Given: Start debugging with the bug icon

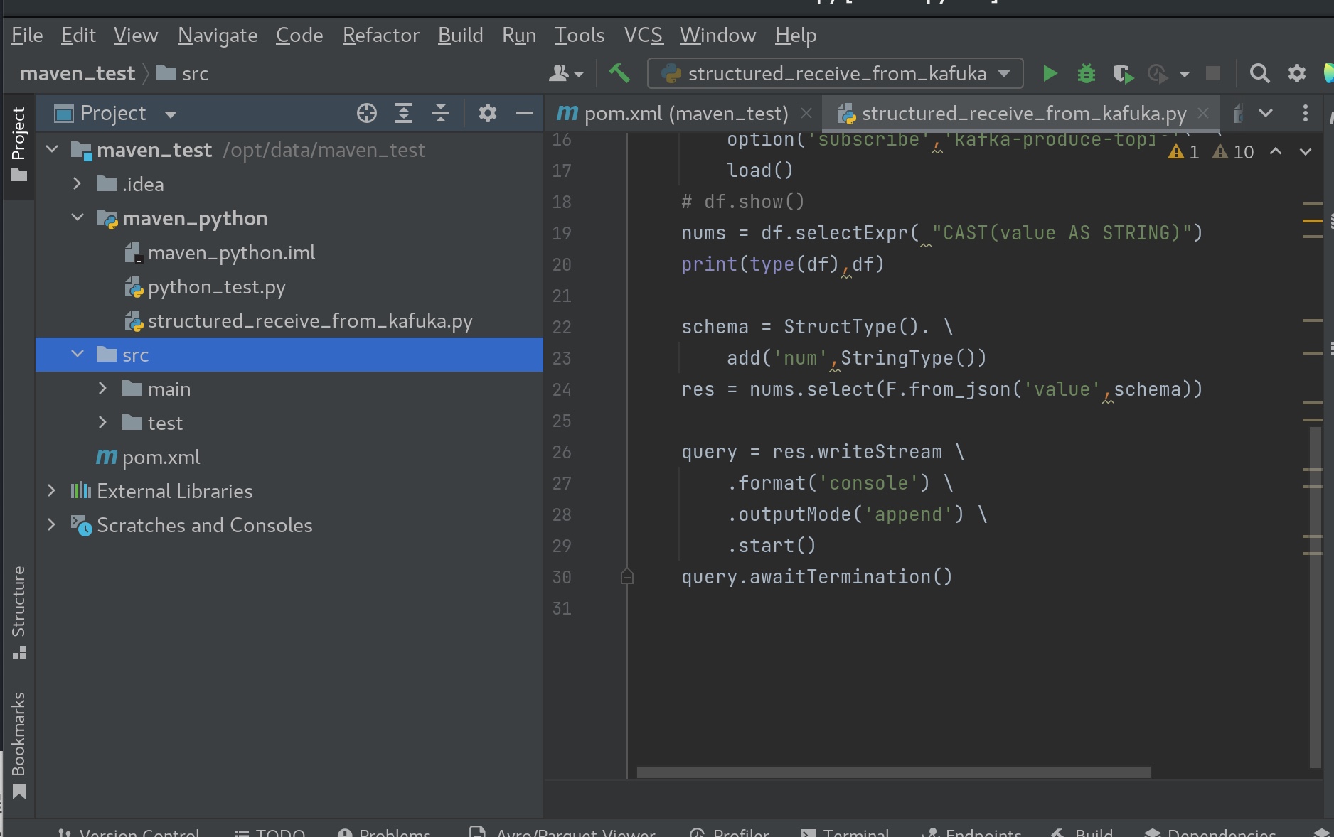Looking at the screenshot, I should (x=1086, y=73).
